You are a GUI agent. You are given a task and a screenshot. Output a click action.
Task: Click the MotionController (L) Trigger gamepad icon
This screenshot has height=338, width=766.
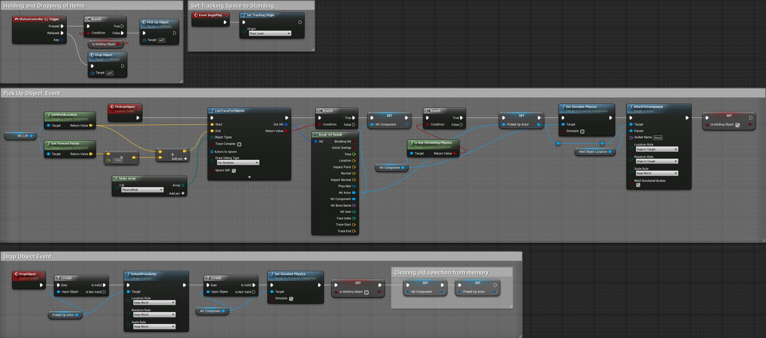point(17,19)
